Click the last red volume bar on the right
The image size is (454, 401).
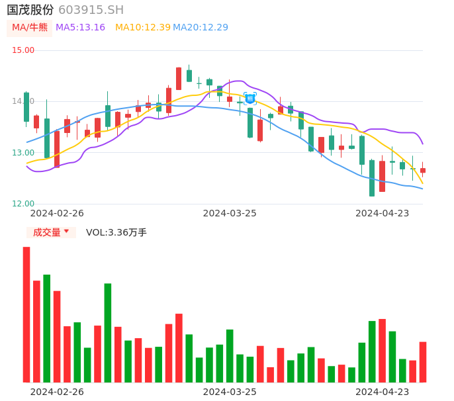(423, 362)
